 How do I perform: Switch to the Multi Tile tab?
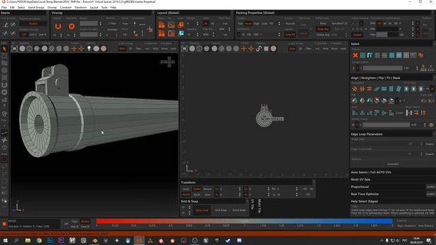point(260,206)
